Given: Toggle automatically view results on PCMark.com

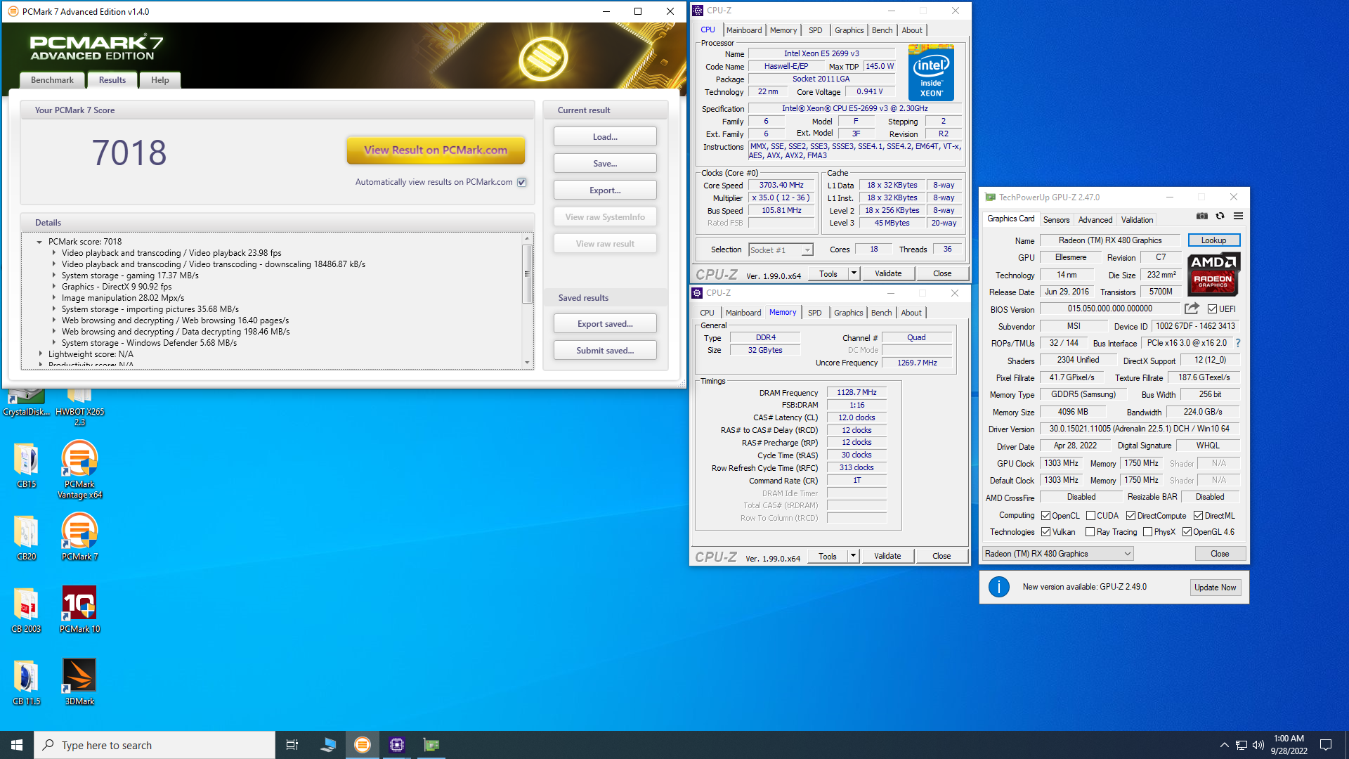Looking at the screenshot, I should (x=522, y=182).
